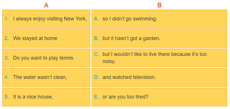Click the 'We stayed at home' box

(46, 38)
